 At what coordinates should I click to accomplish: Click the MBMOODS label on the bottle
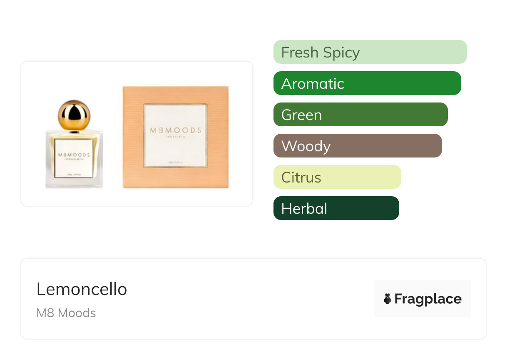74,154
